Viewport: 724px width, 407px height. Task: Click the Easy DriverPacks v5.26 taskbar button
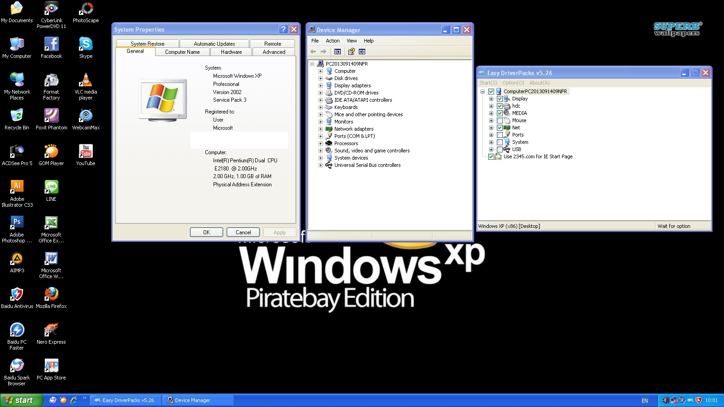126,400
